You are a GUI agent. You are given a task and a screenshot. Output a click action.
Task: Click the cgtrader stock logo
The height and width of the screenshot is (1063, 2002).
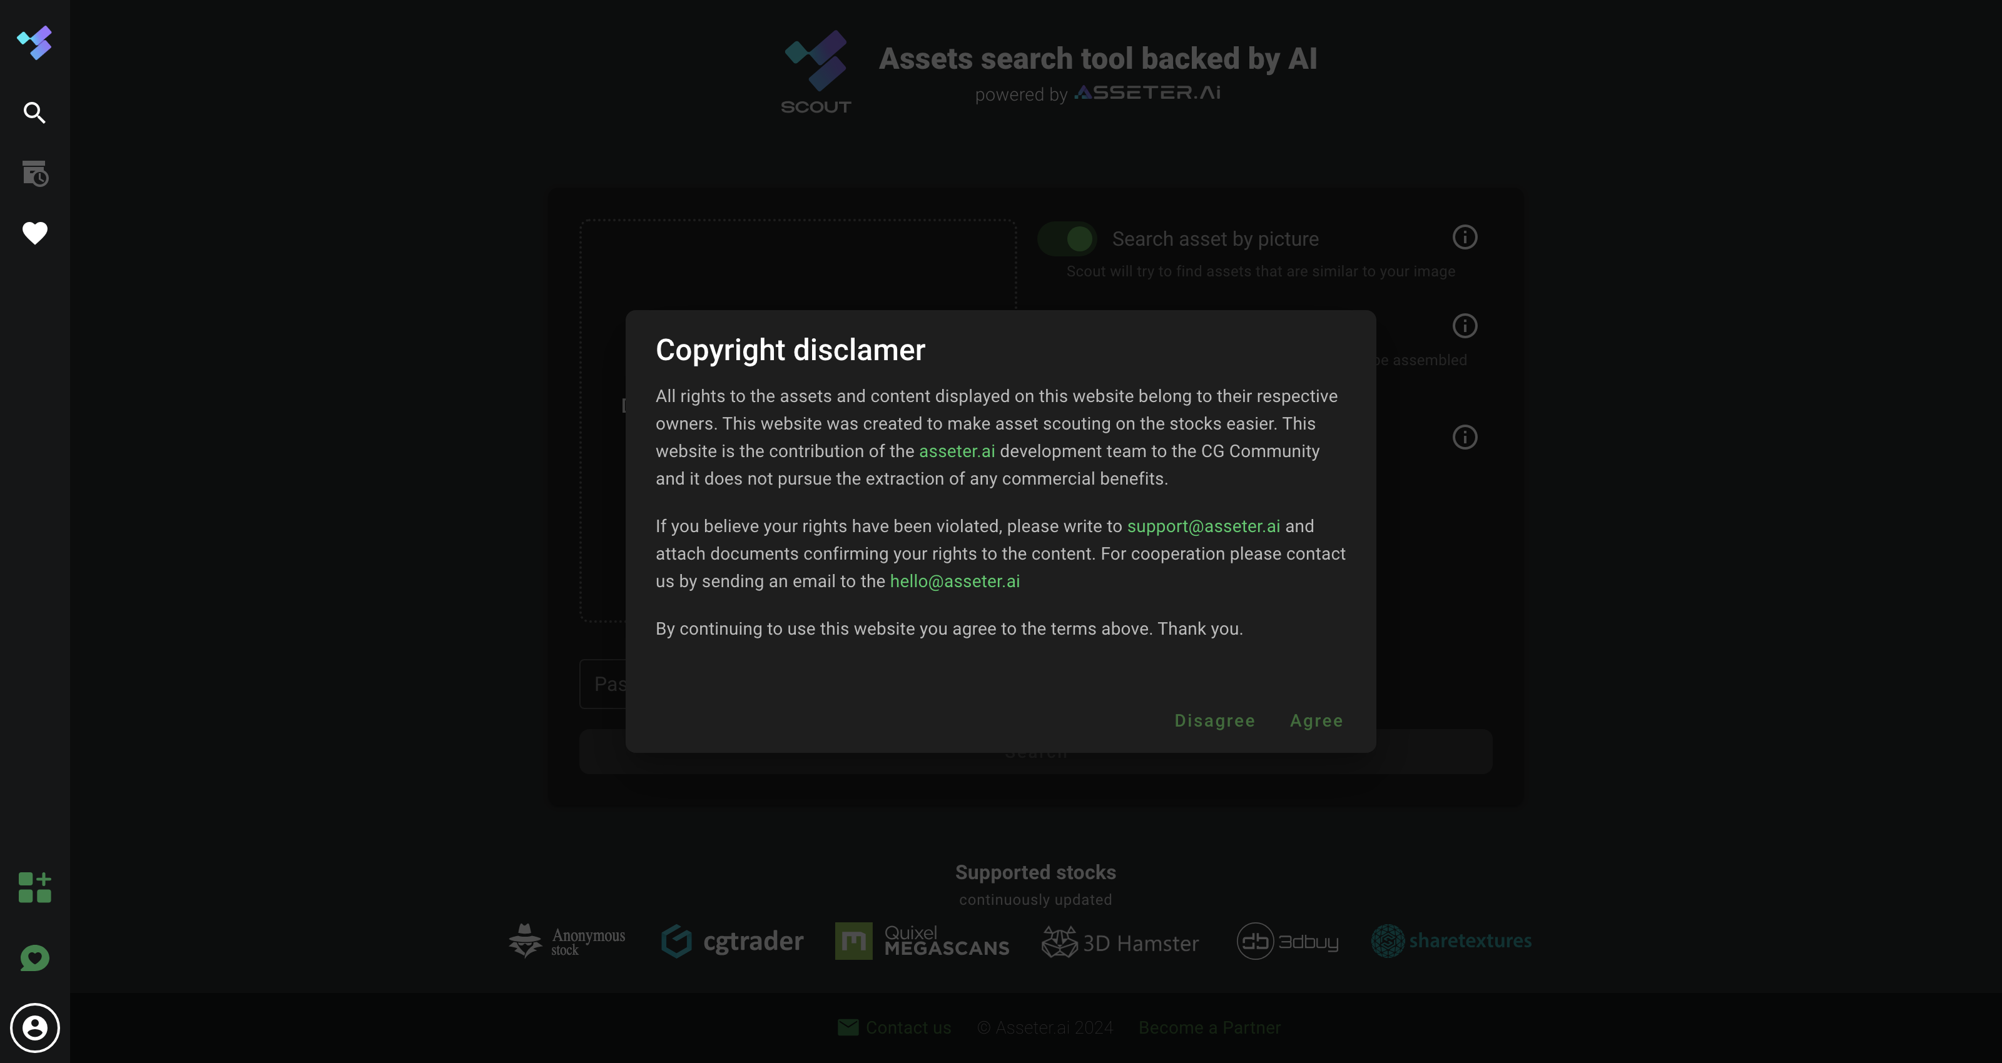pos(732,941)
